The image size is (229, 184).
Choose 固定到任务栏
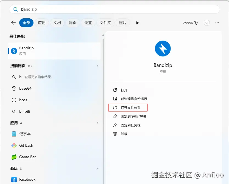click(131, 125)
